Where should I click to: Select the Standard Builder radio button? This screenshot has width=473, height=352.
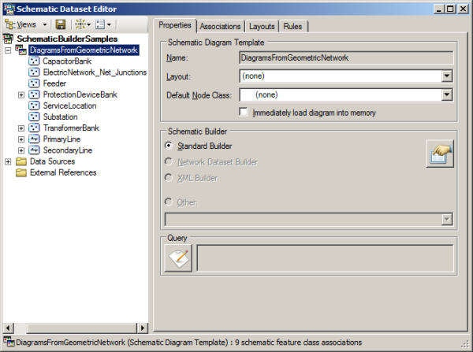click(x=169, y=146)
